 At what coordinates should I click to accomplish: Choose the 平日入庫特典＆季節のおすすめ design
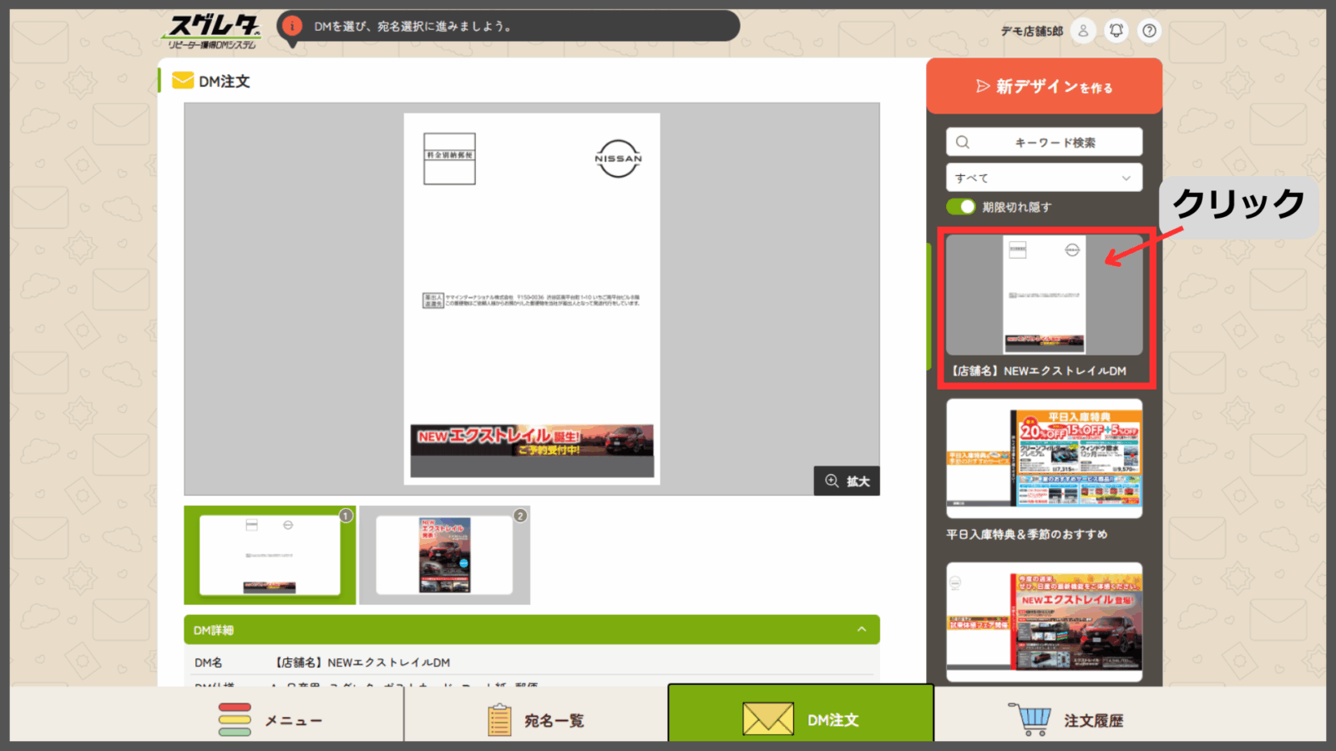coord(1044,459)
